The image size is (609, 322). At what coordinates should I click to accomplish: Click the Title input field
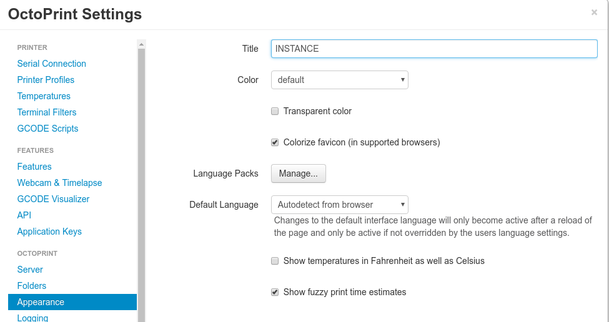(x=434, y=49)
